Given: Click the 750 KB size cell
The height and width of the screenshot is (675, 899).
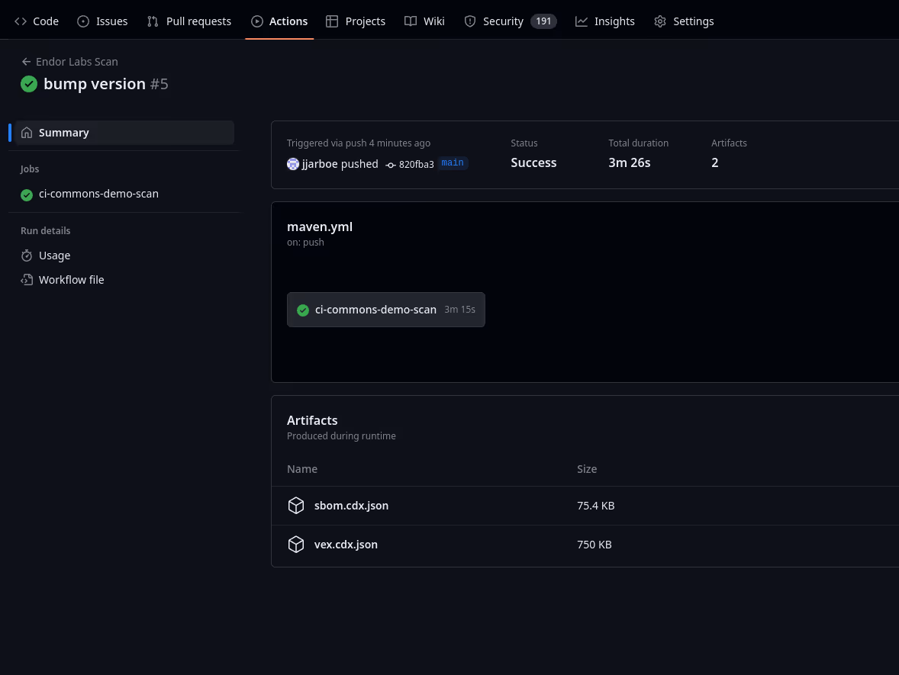Looking at the screenshot, I should pyautogui.click(x=594, y=545).
